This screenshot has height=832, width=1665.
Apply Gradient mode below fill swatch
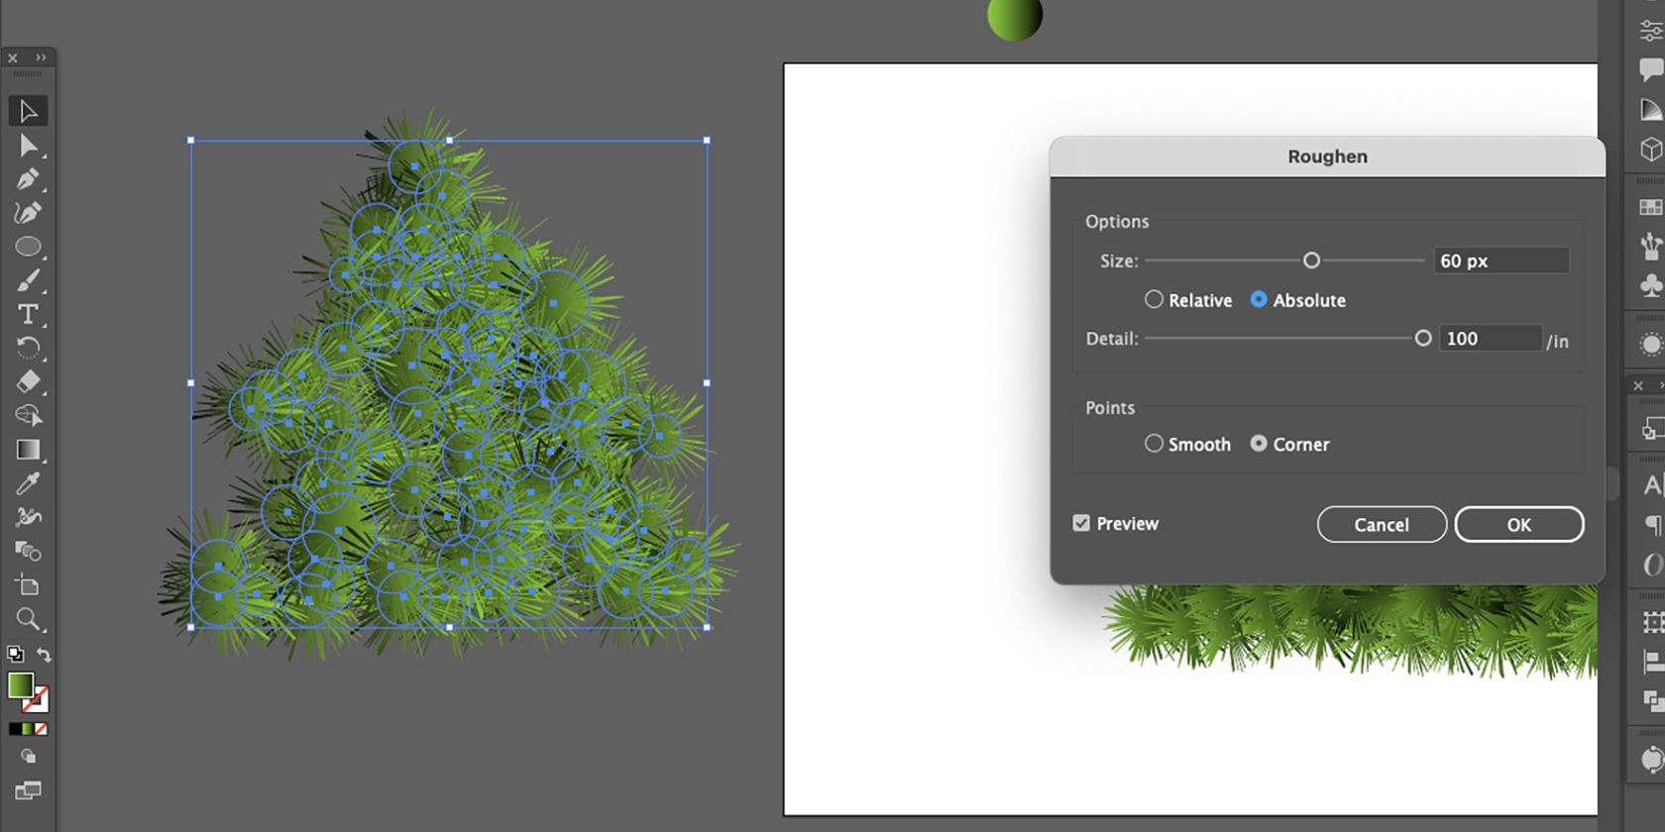[28, 729]
